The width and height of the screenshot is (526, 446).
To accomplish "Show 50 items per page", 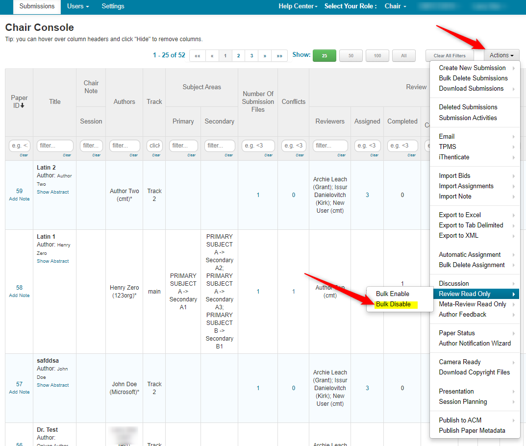I will click(x=351, y=56).
